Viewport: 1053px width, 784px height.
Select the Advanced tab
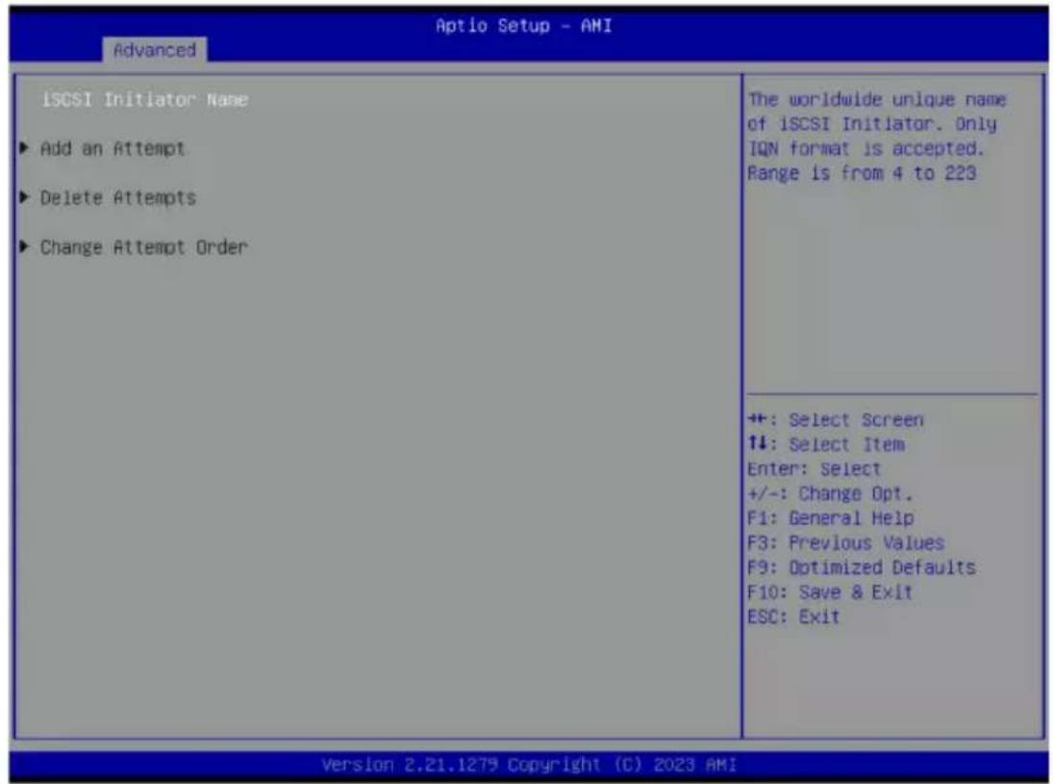(155, 50)
